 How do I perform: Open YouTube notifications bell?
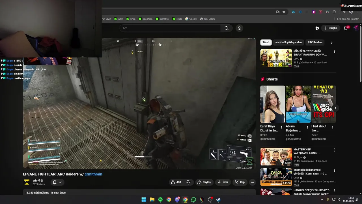coord(346,28)
